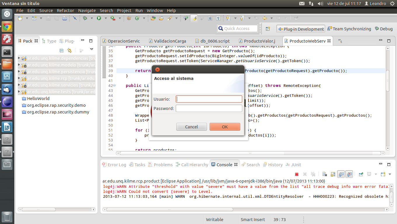This screenshot has height=224, width=397.
Task: Switch to the ValidacionCarga editor tab
Action: pyautogui.click(x=170, y=41)
